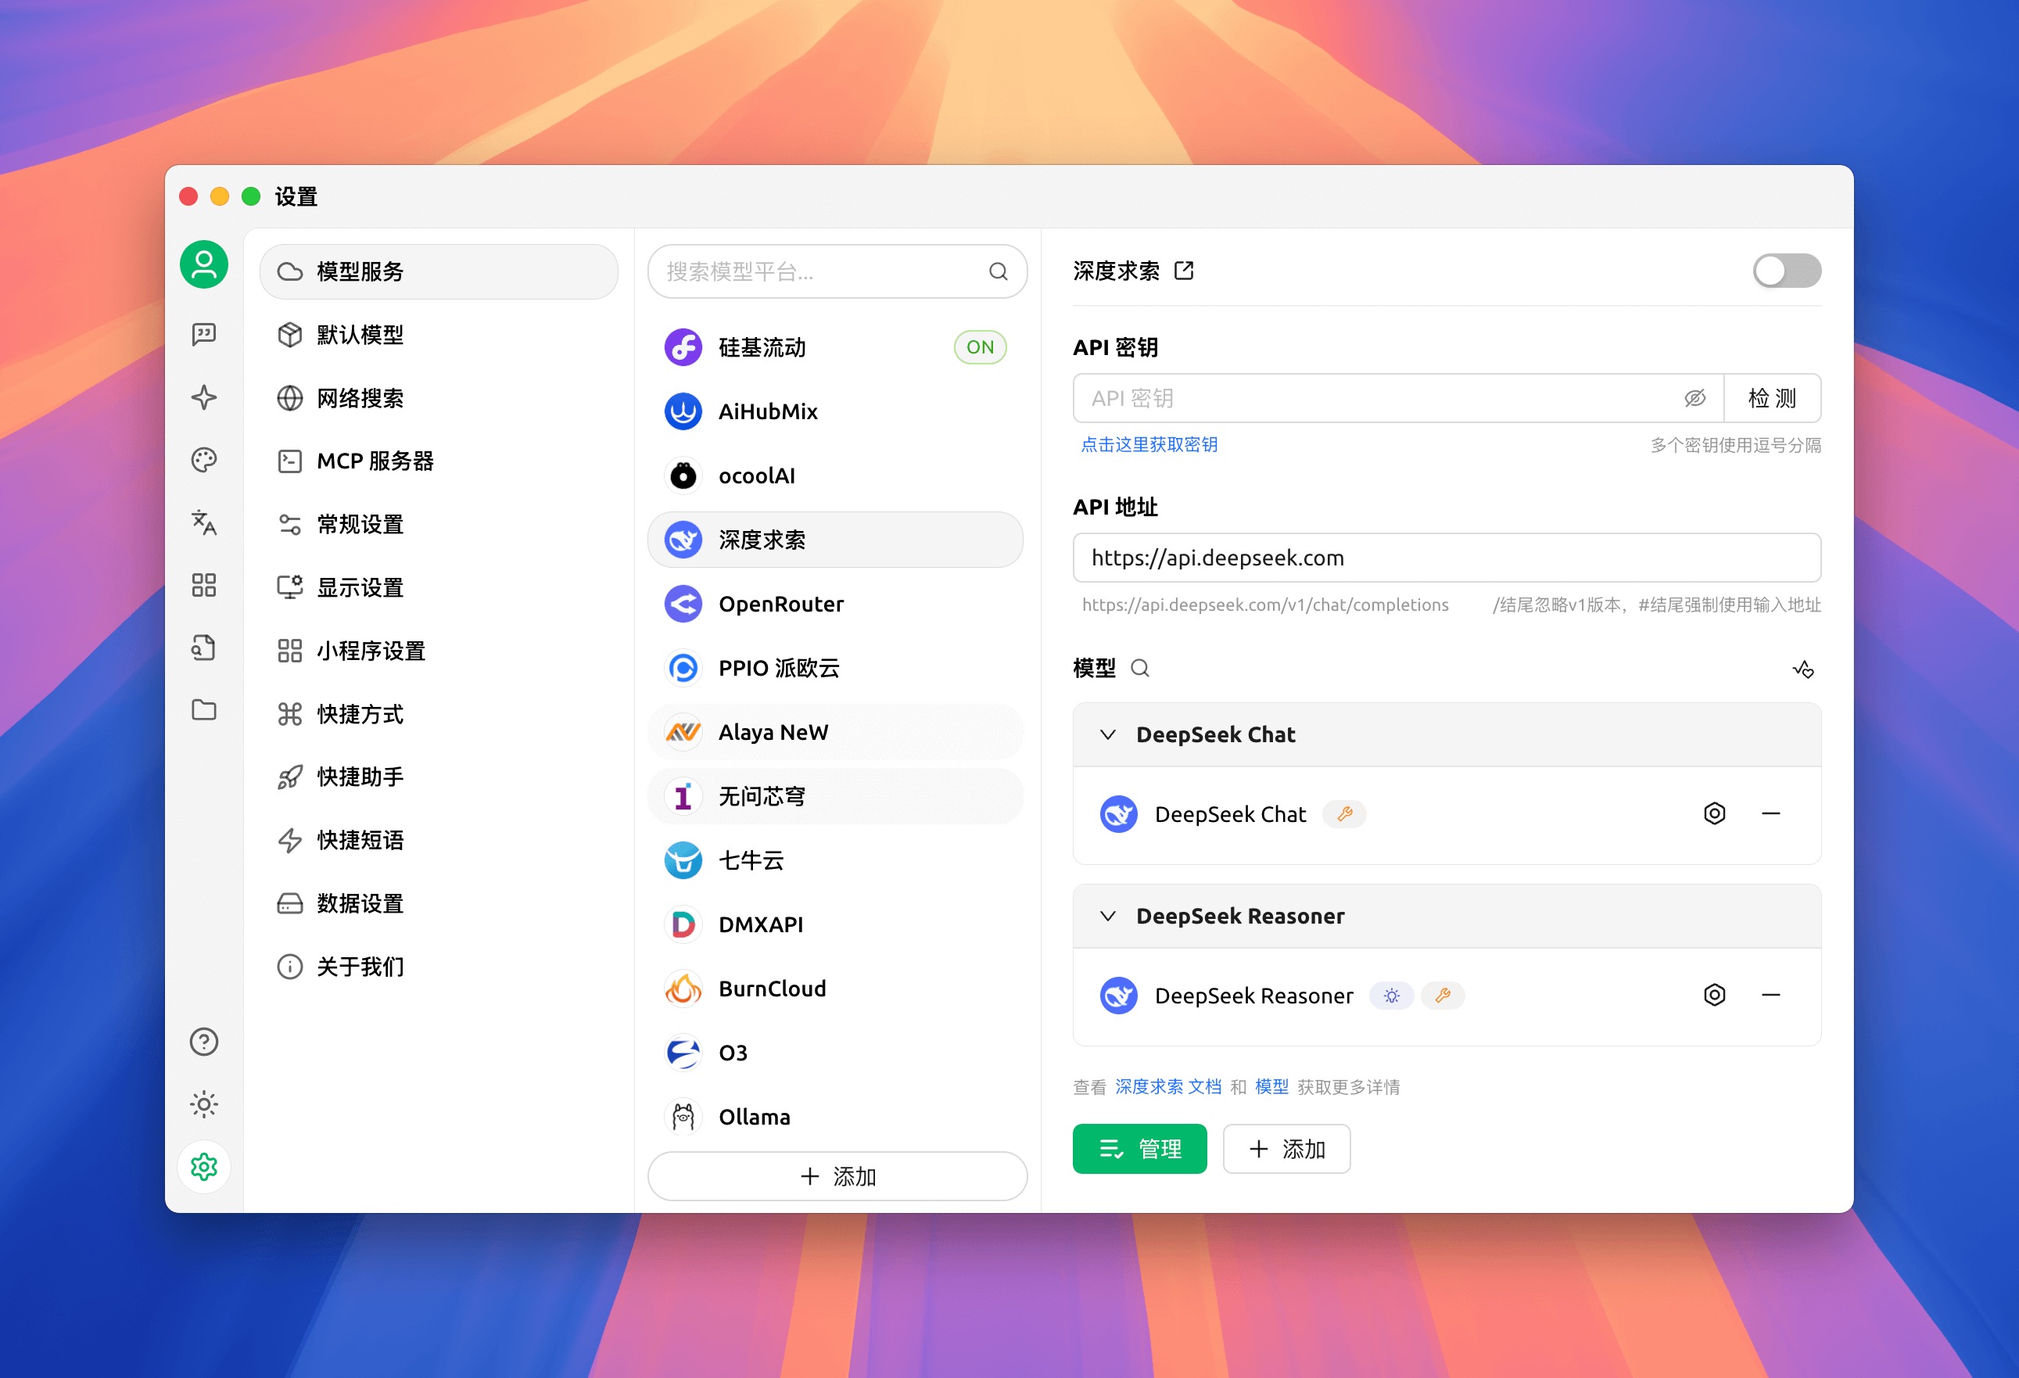Image resolution: width=2019 pixels, height=1378 pixels.
Task: Select the BurnCloud provider
Action: [836, 989]
